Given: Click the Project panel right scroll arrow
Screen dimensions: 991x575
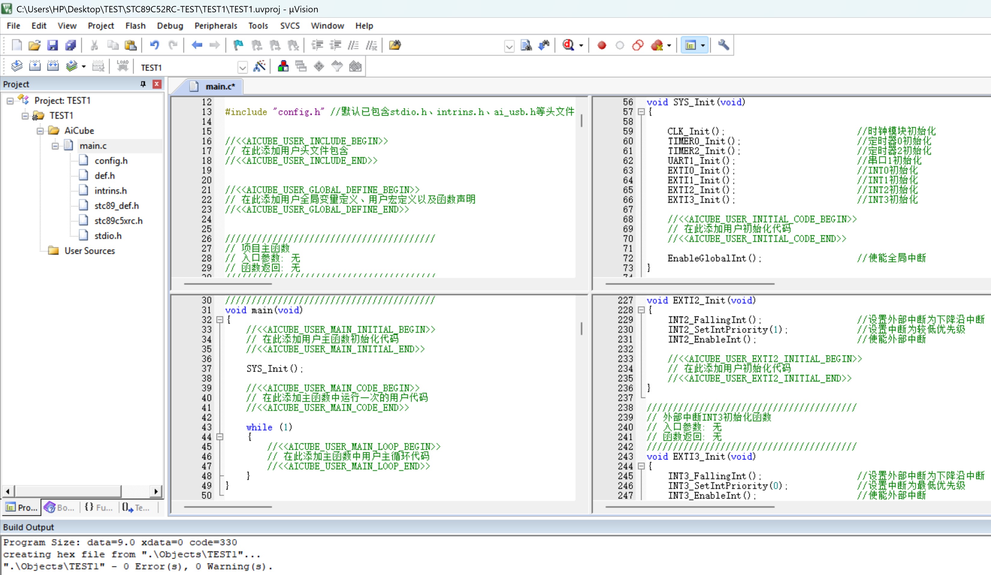Looking at the screenshot, I should point(156,491).
